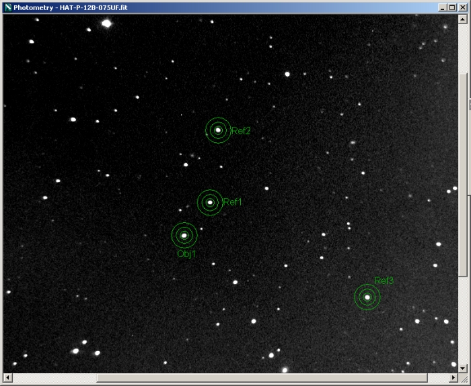Viewport: 471px width, 386px height.
Task: Click the green Ref2 text label
Action: coord(241,131)
